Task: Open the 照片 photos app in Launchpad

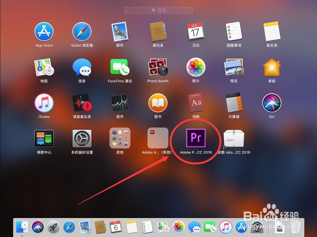Action: coord(196,67)
